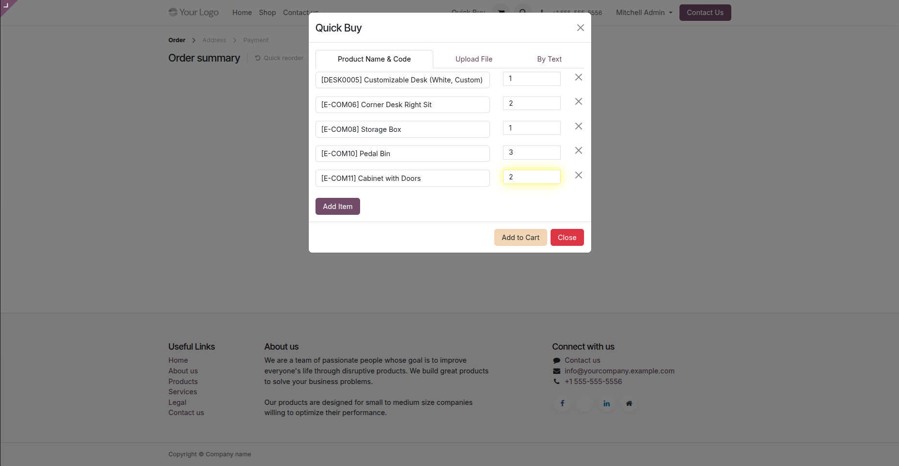The width and height of the screenshot is (899, 466).
Task: Switch to the Upload File tab
Action: [473, 59]
